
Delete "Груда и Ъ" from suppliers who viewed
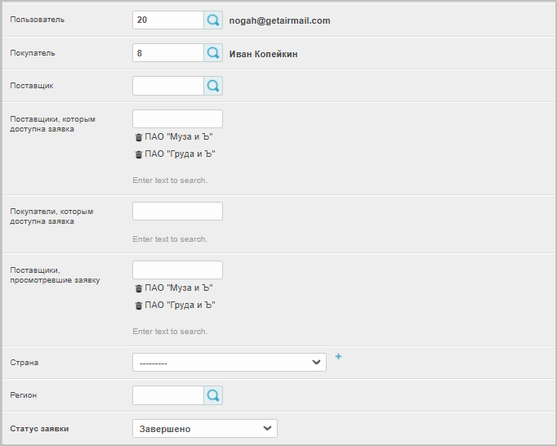coord(138,306)
